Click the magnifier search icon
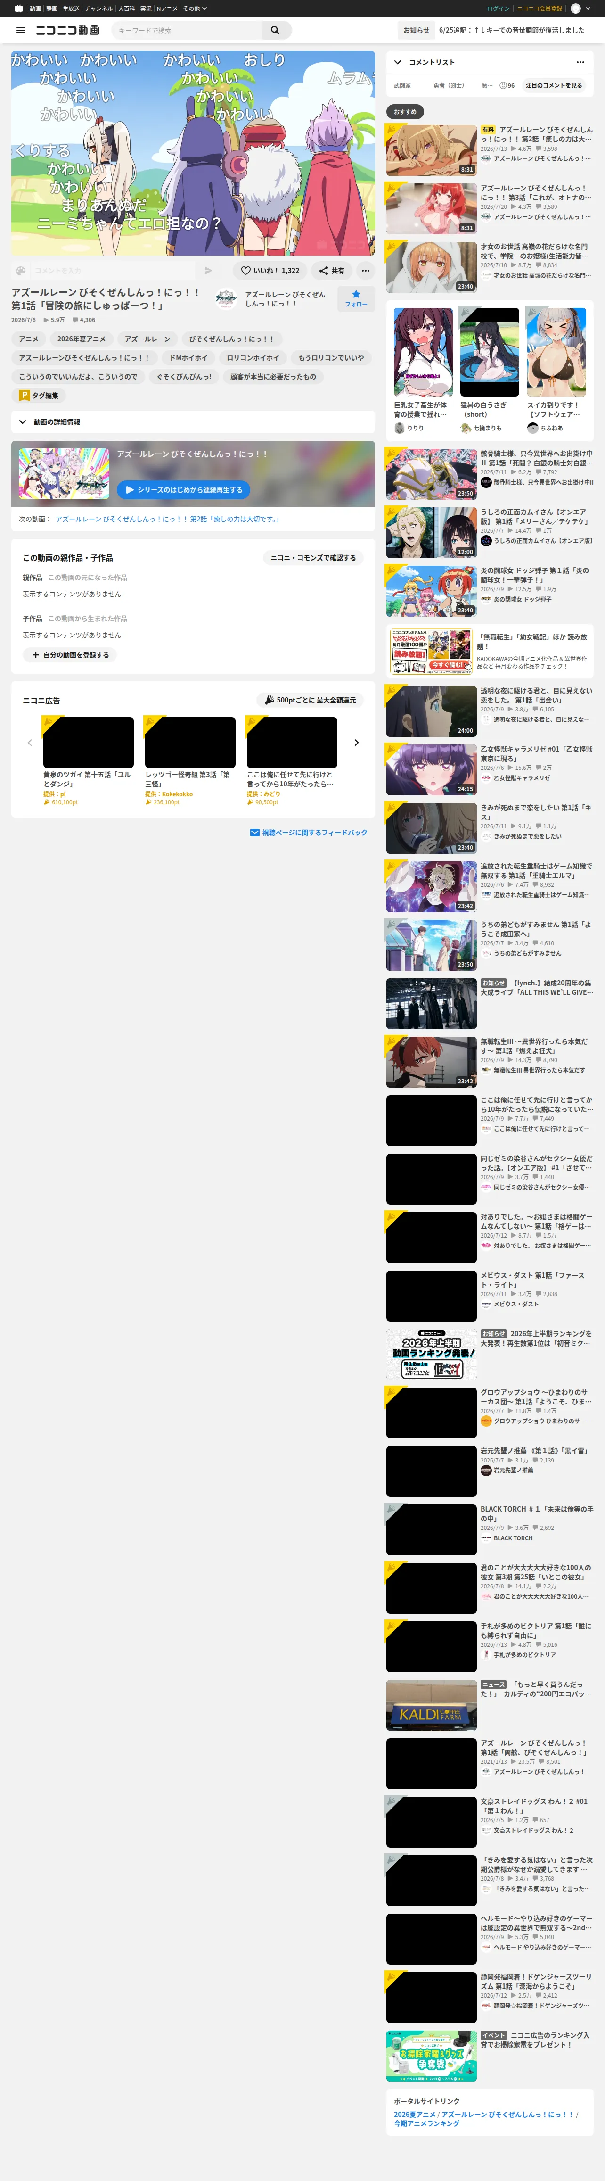The image size is (605, 2181). (275, 31)
